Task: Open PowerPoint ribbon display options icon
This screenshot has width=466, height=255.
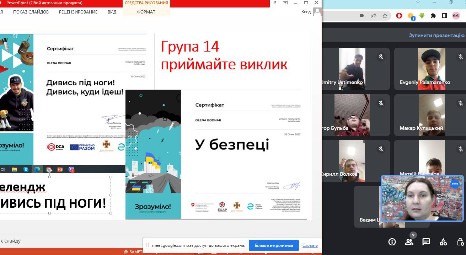Action: tap(285, 3)
